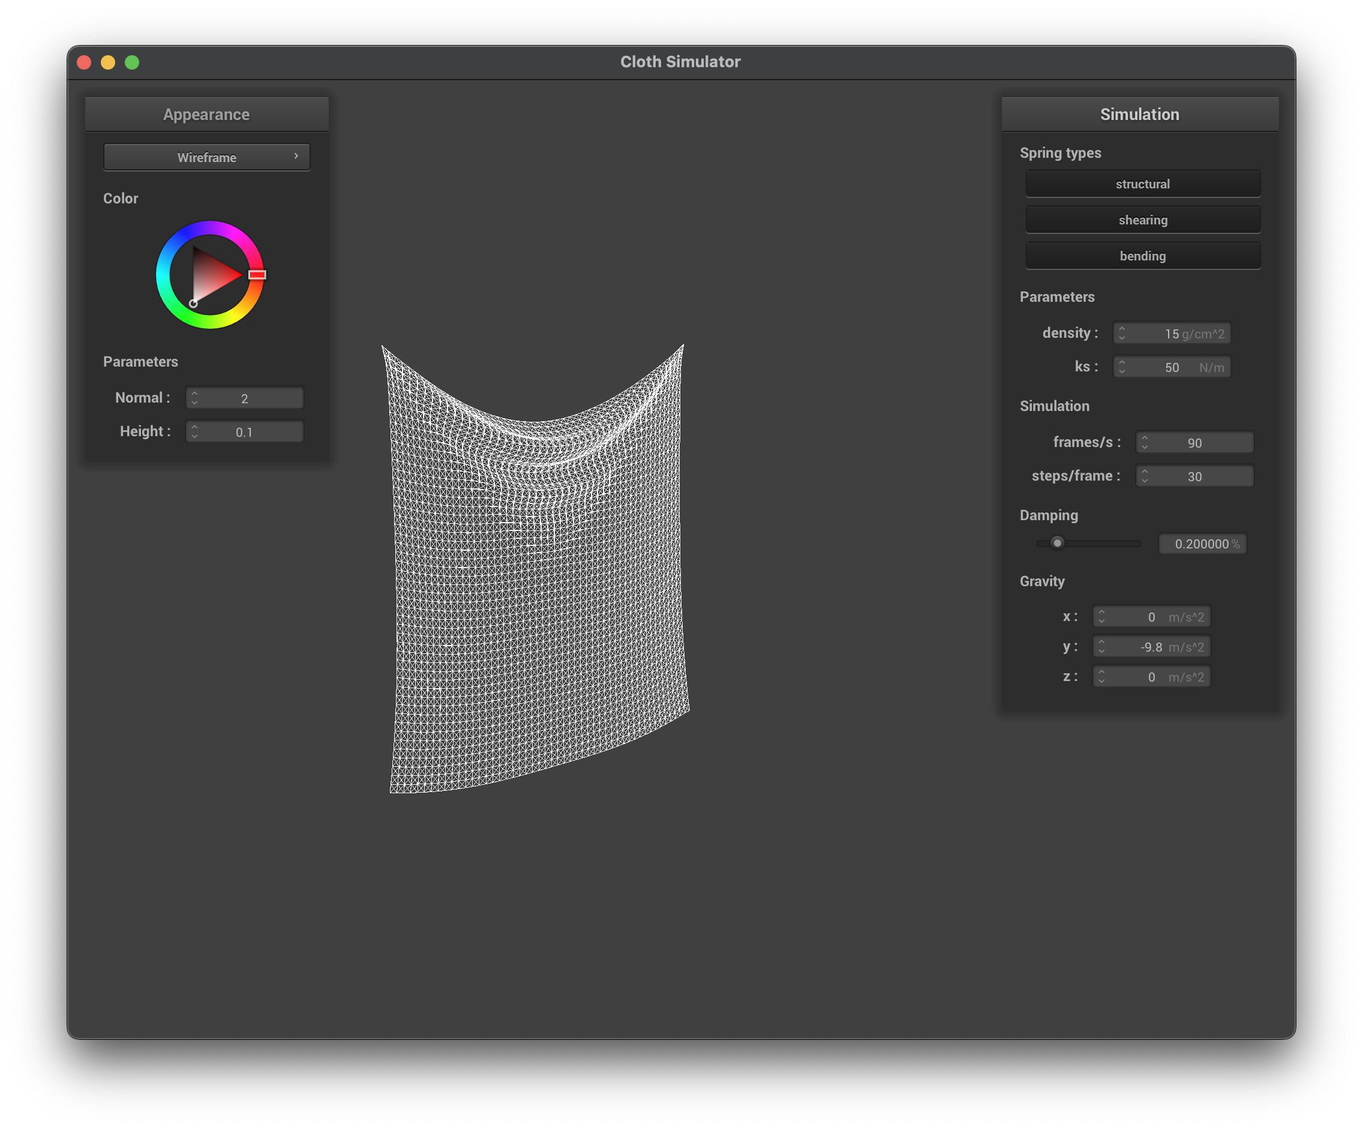1363x1128 pixels.
Task: Click the gravity y stepper arrows
Action: coord(1101,647)
